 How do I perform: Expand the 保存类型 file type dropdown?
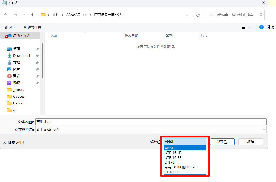(264, 130)
